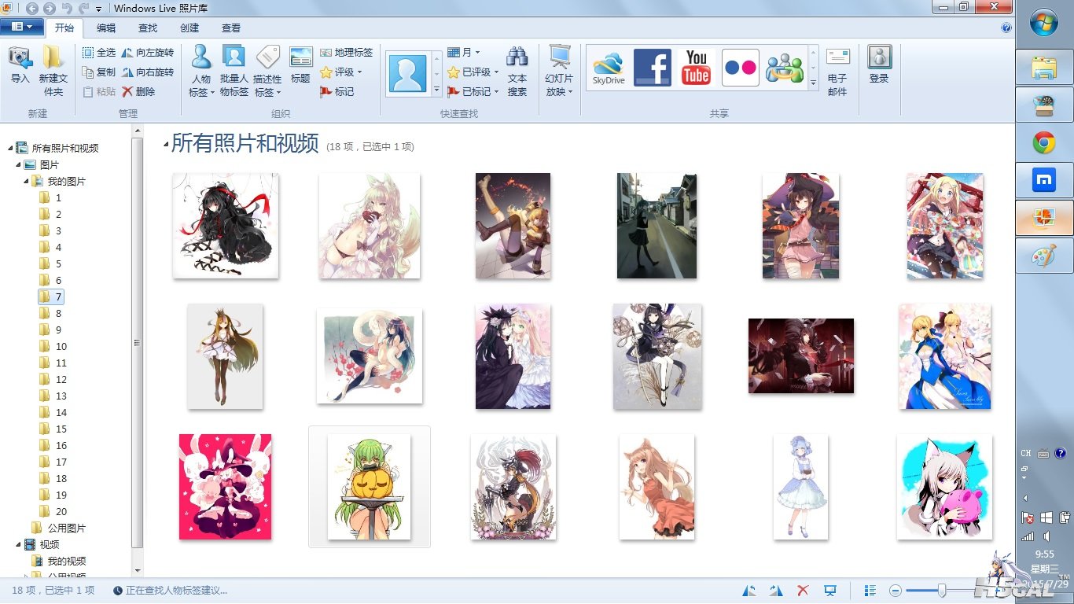The width and height of the screenshot is (1074, 604).
Task: Adjust the thumbnail zoom slider handle
Action: point(941,590)
